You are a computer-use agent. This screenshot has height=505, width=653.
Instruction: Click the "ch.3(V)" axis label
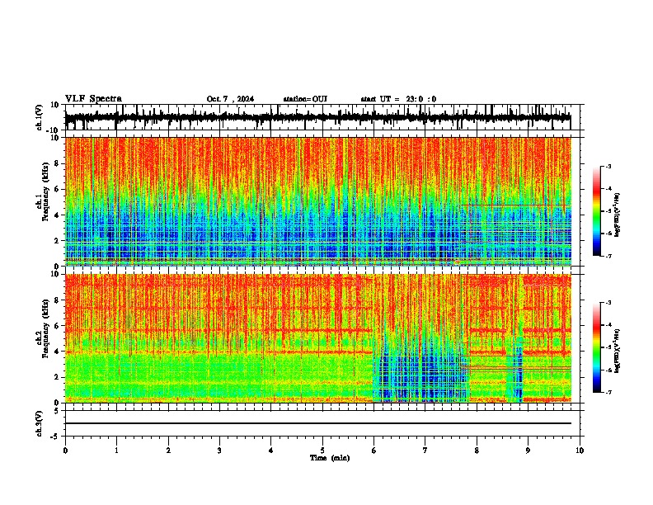pos(40,423)
